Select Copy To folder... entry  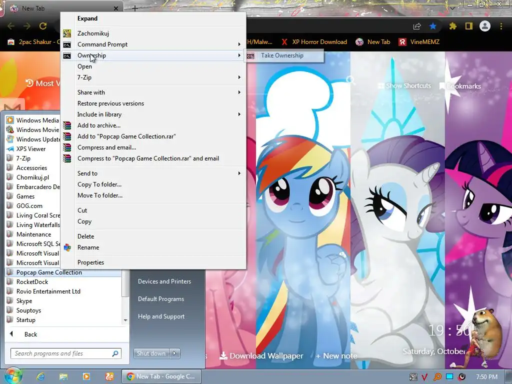coord(99,184)
